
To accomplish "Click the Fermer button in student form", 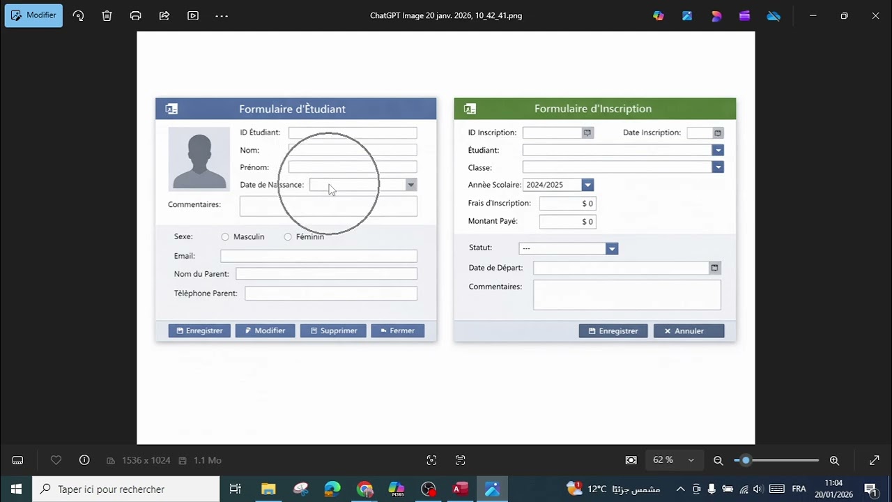I will pyautogui.click(x=397, y=330).
